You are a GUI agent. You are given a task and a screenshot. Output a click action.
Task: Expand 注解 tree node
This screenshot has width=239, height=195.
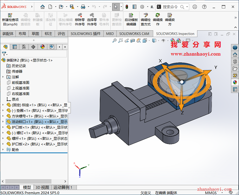3,77
